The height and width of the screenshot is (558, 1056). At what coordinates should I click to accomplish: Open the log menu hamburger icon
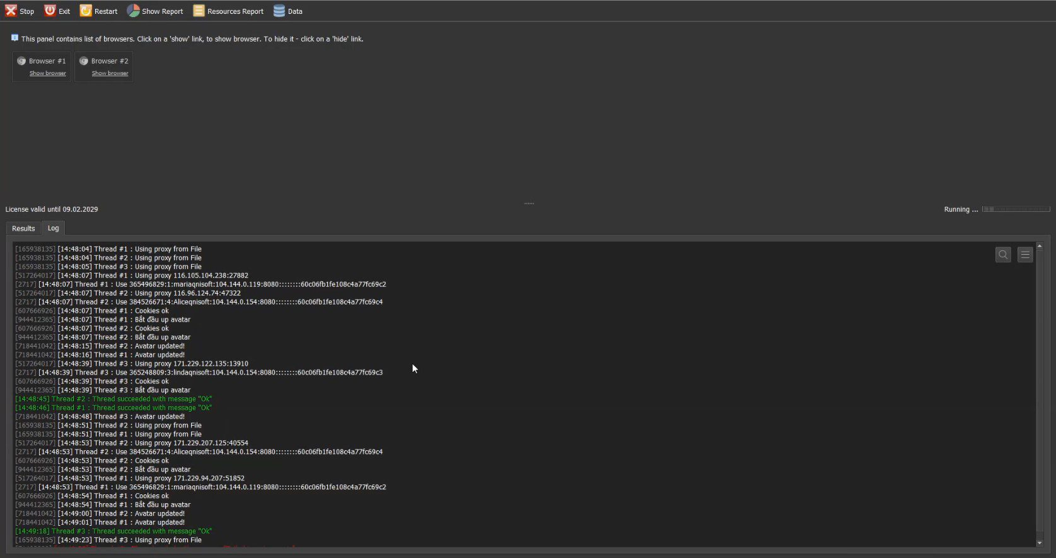click(1025, 255)
